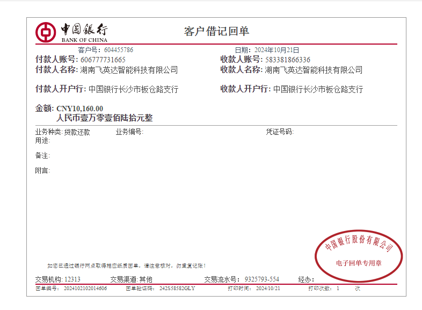
Task: Select the amount in words 人民币壹万零壹佰陆拾元整
Action: 105,118
